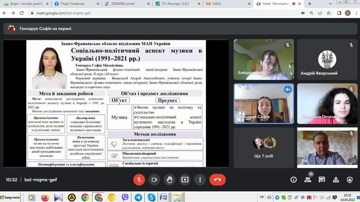
Task: Show the participants list
Action: (308, 180)
